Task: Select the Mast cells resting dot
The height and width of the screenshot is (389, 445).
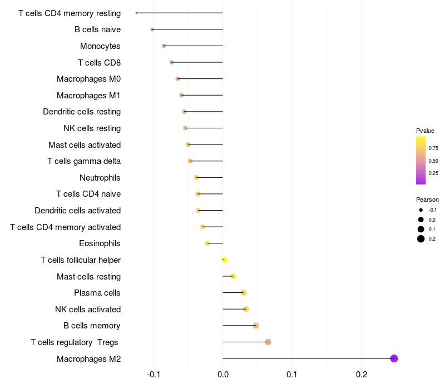Action: [x=233, y=276]
